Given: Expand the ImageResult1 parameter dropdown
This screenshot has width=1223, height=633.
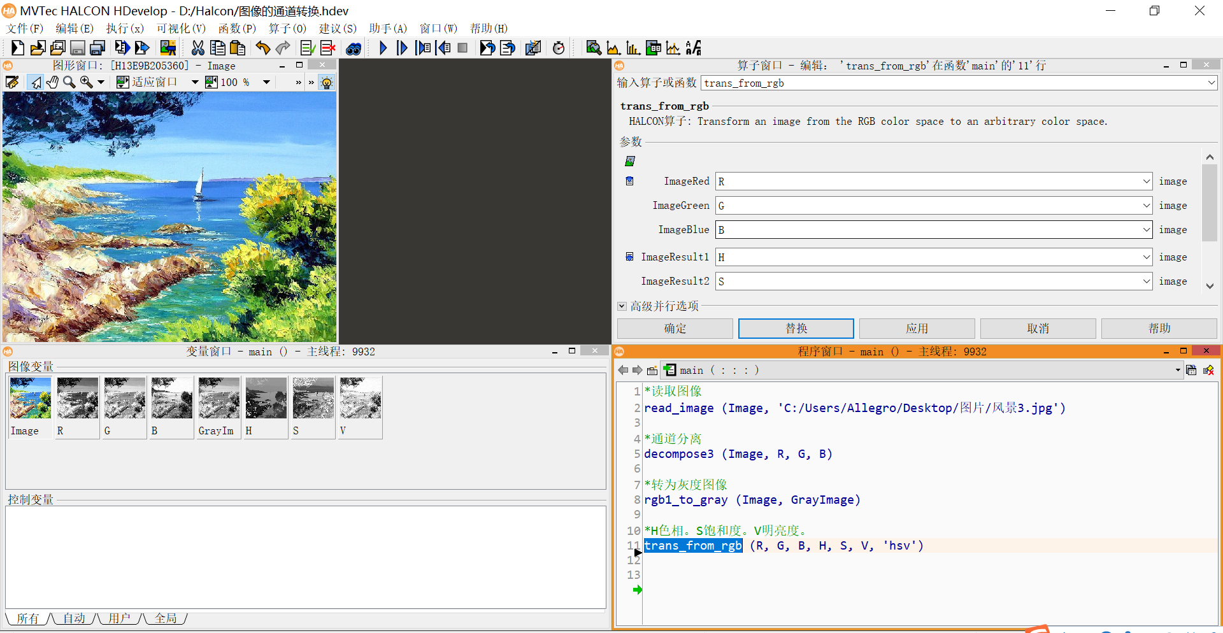Looking at the screenshot, I should click(1146, 257).
